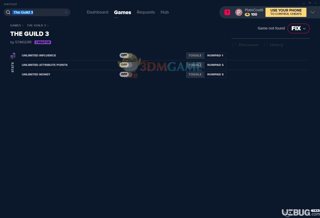This screenshot has width=320, height=218.
Task: Click the search field containing The Guild 3
Action: [x=37, y=12]
